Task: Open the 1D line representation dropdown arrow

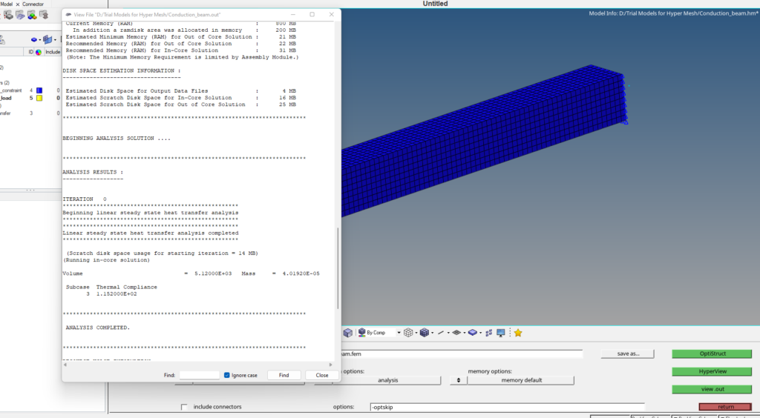Action: point(448,333)
